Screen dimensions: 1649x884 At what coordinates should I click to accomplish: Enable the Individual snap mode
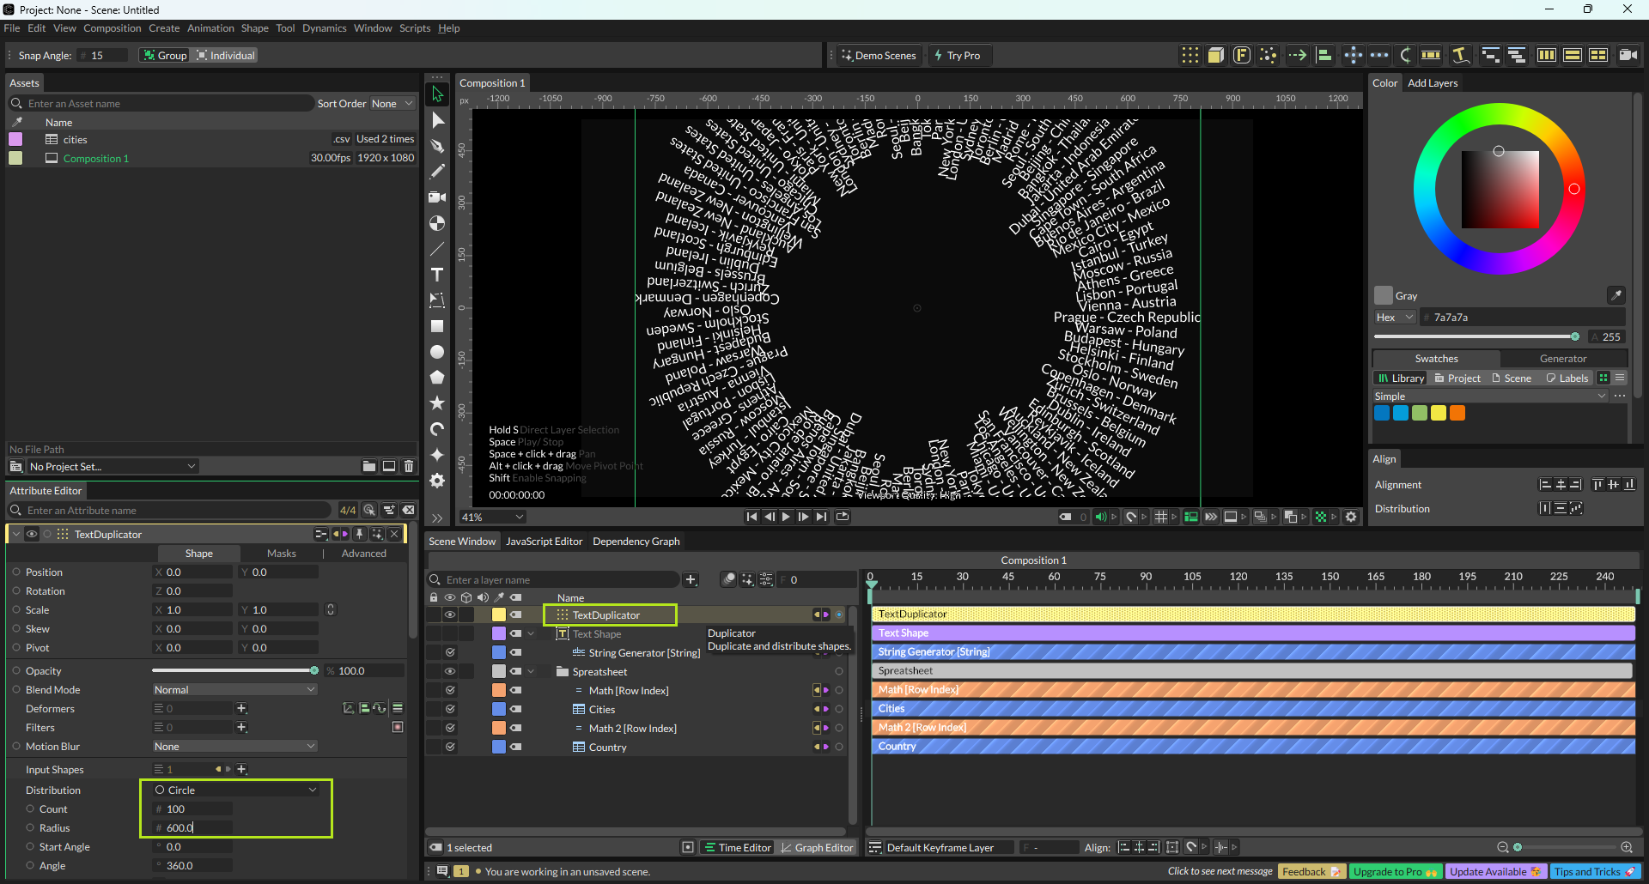click(225, 56)
